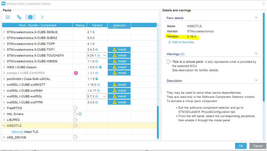Install wolfSSL.I-CUBE-wolfTPM pack
This screenshot has height=151, width=267.
click(119, 102)
